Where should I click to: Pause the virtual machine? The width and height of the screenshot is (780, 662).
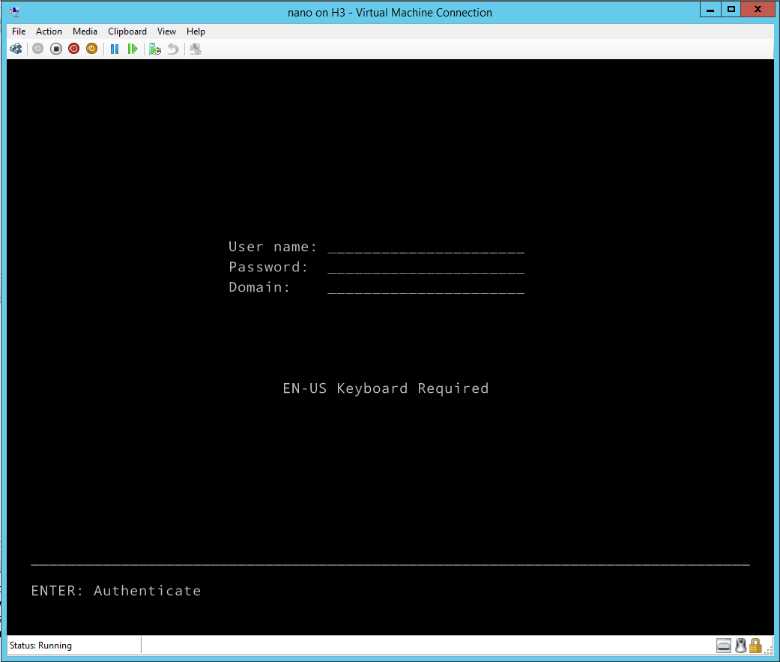click(x=115, y=49)
